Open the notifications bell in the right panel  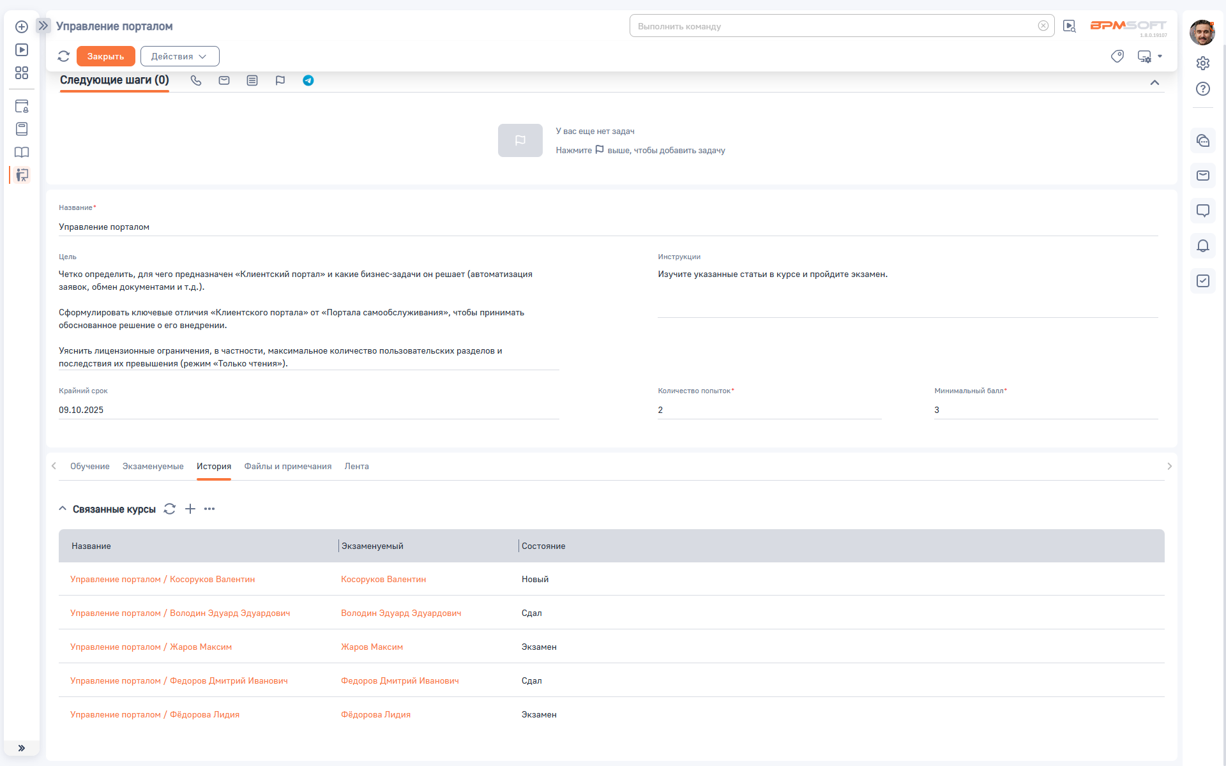tap(1202, 246)
